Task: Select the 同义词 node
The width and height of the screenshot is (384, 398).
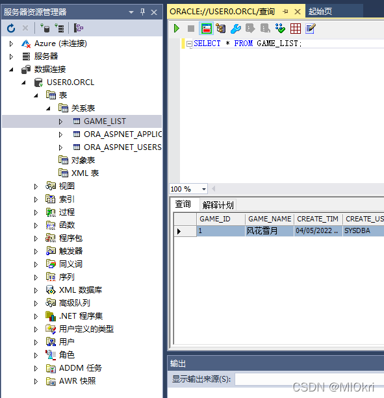Action: [x=71, y=264]
